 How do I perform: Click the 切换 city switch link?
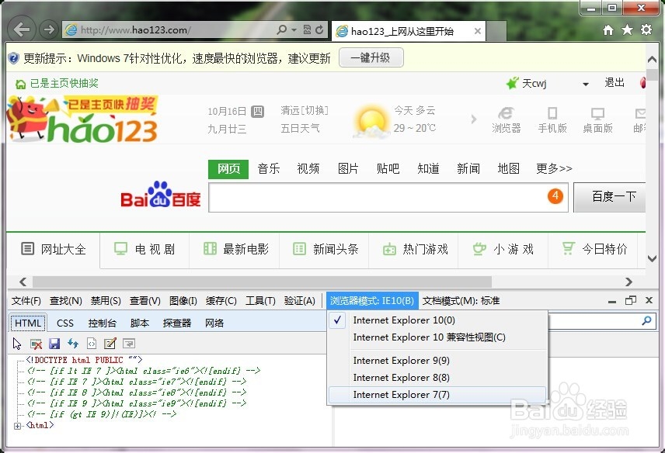pos(315,111)
